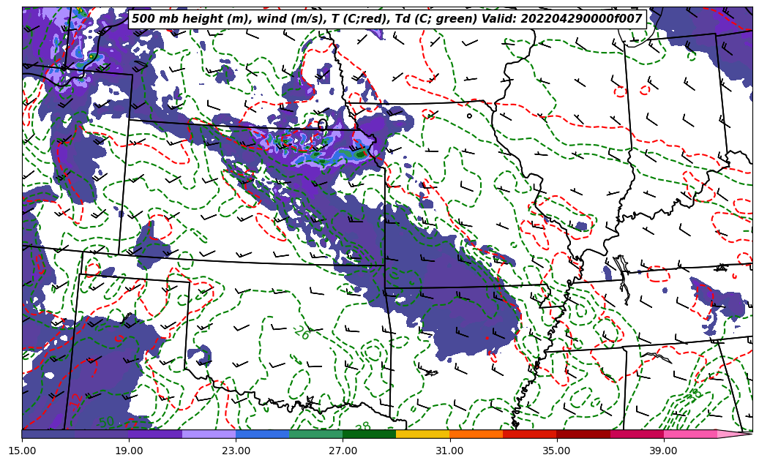
Task: Click the colorbar label 39.00
Action: (x=664, y=451)
